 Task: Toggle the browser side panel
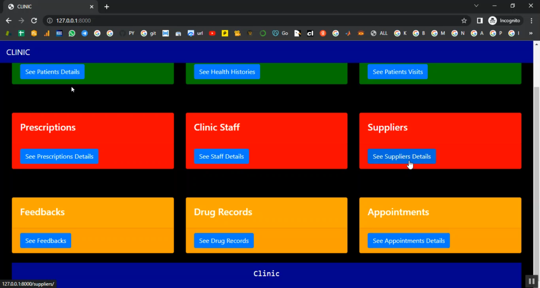[x=480, y=21]
